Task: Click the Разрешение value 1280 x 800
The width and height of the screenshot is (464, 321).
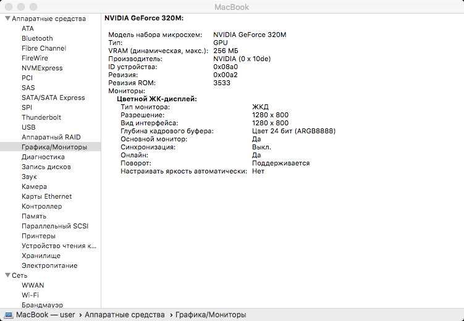Action: pos(271,115)
